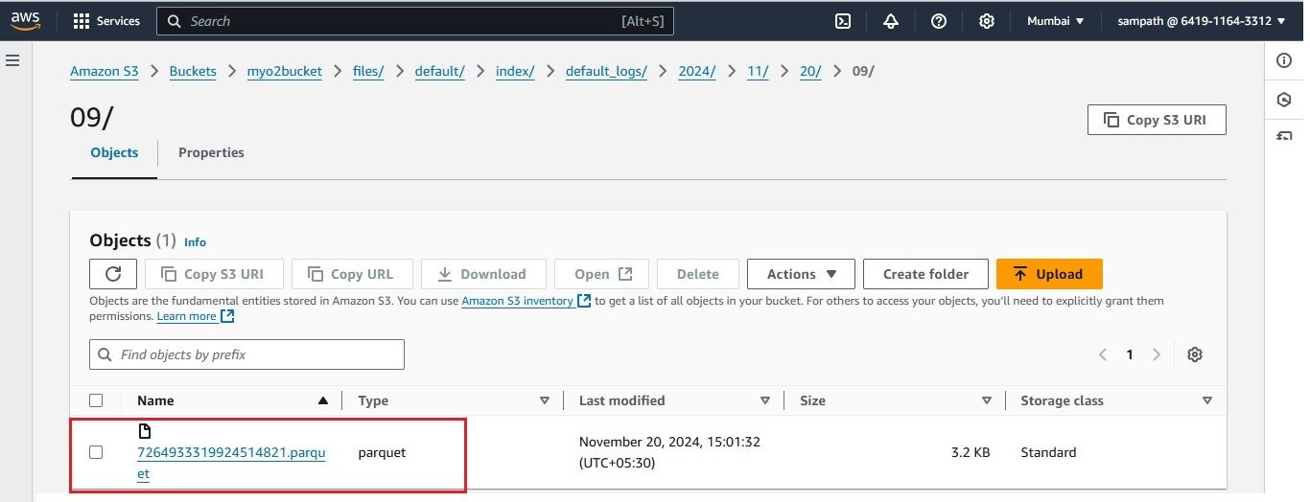Click the Name column header
The image size is (1310, 502).
click(155, 400)
